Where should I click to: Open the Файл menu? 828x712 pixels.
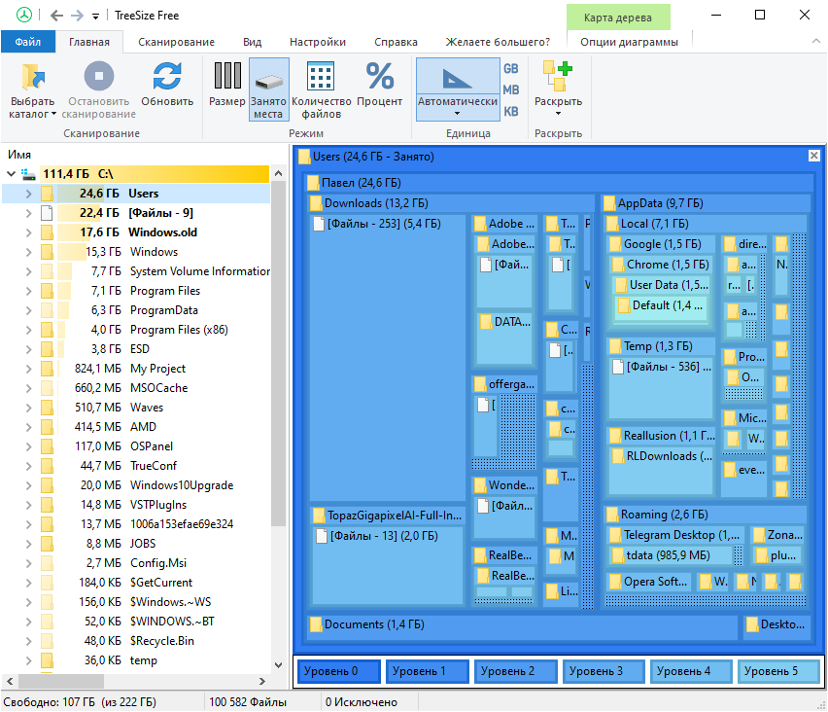(28, 42)
